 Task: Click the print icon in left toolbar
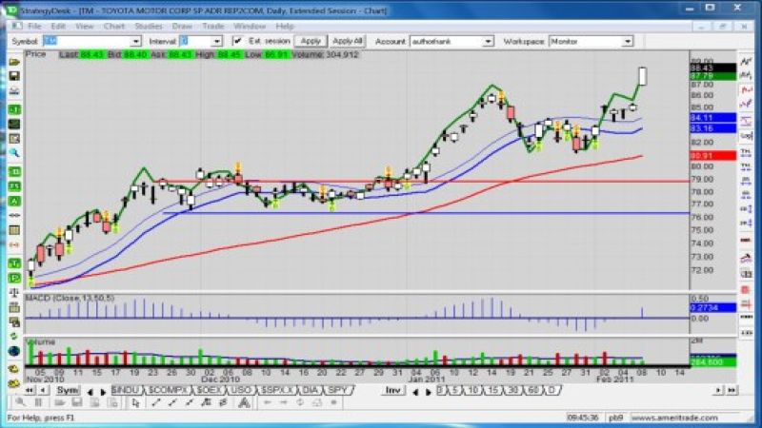[x=14, y=92]
